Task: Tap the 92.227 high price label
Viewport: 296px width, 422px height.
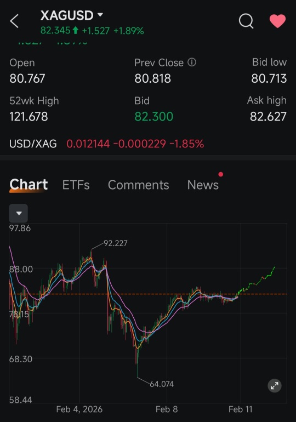Action: (x=116, y=243)
